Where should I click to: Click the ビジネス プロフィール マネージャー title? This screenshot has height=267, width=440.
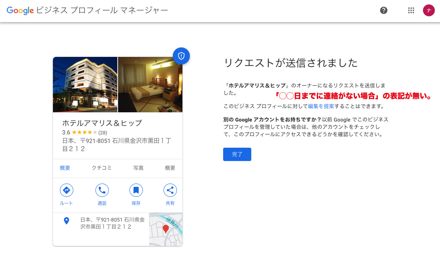(x=102, y=10)
